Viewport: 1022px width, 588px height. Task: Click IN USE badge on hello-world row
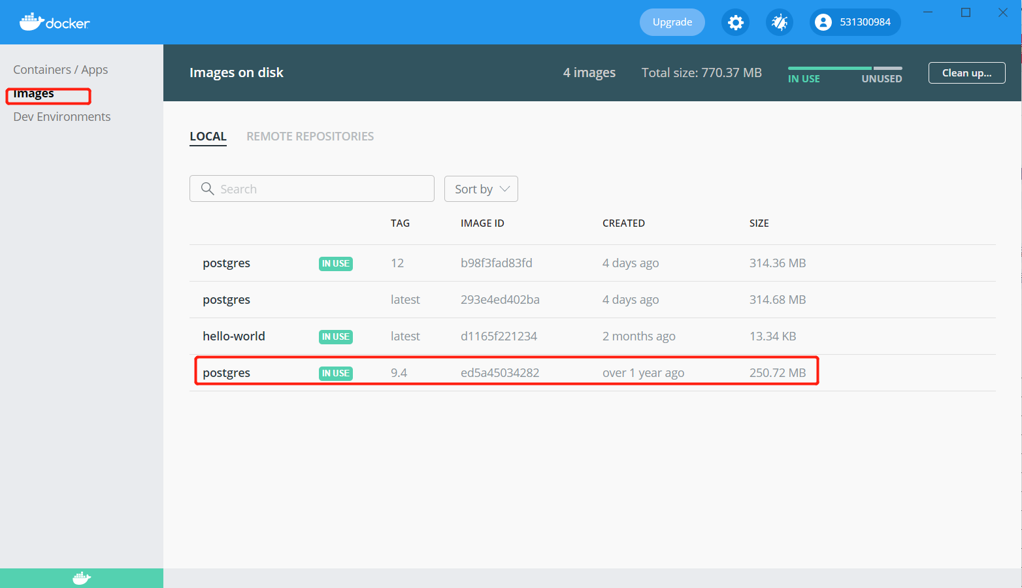(x=336, y=336)
